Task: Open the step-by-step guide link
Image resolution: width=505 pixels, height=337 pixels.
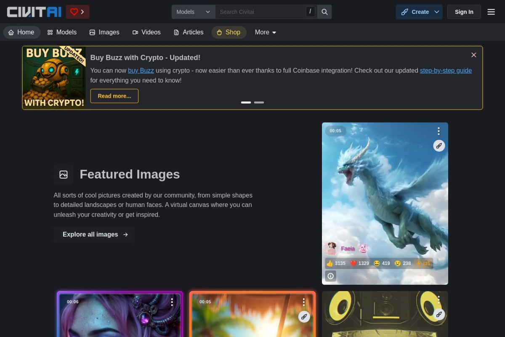Action: [446, 70]
